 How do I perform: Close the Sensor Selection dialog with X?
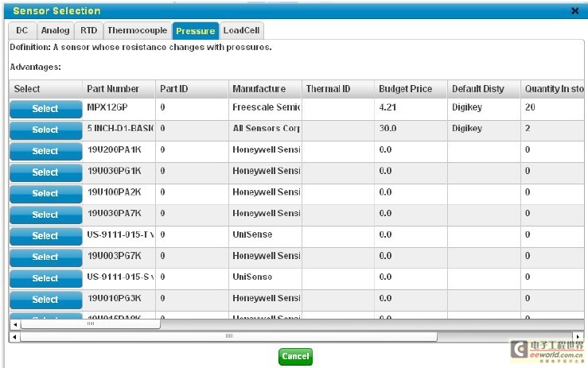tap(574, 11)
